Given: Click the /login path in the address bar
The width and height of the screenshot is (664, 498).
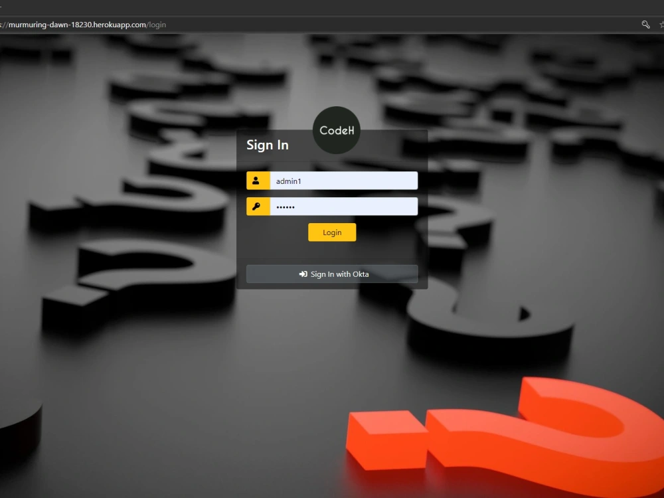Looking at the screenshot, I should pyautogui.click(x=157, y=25).
